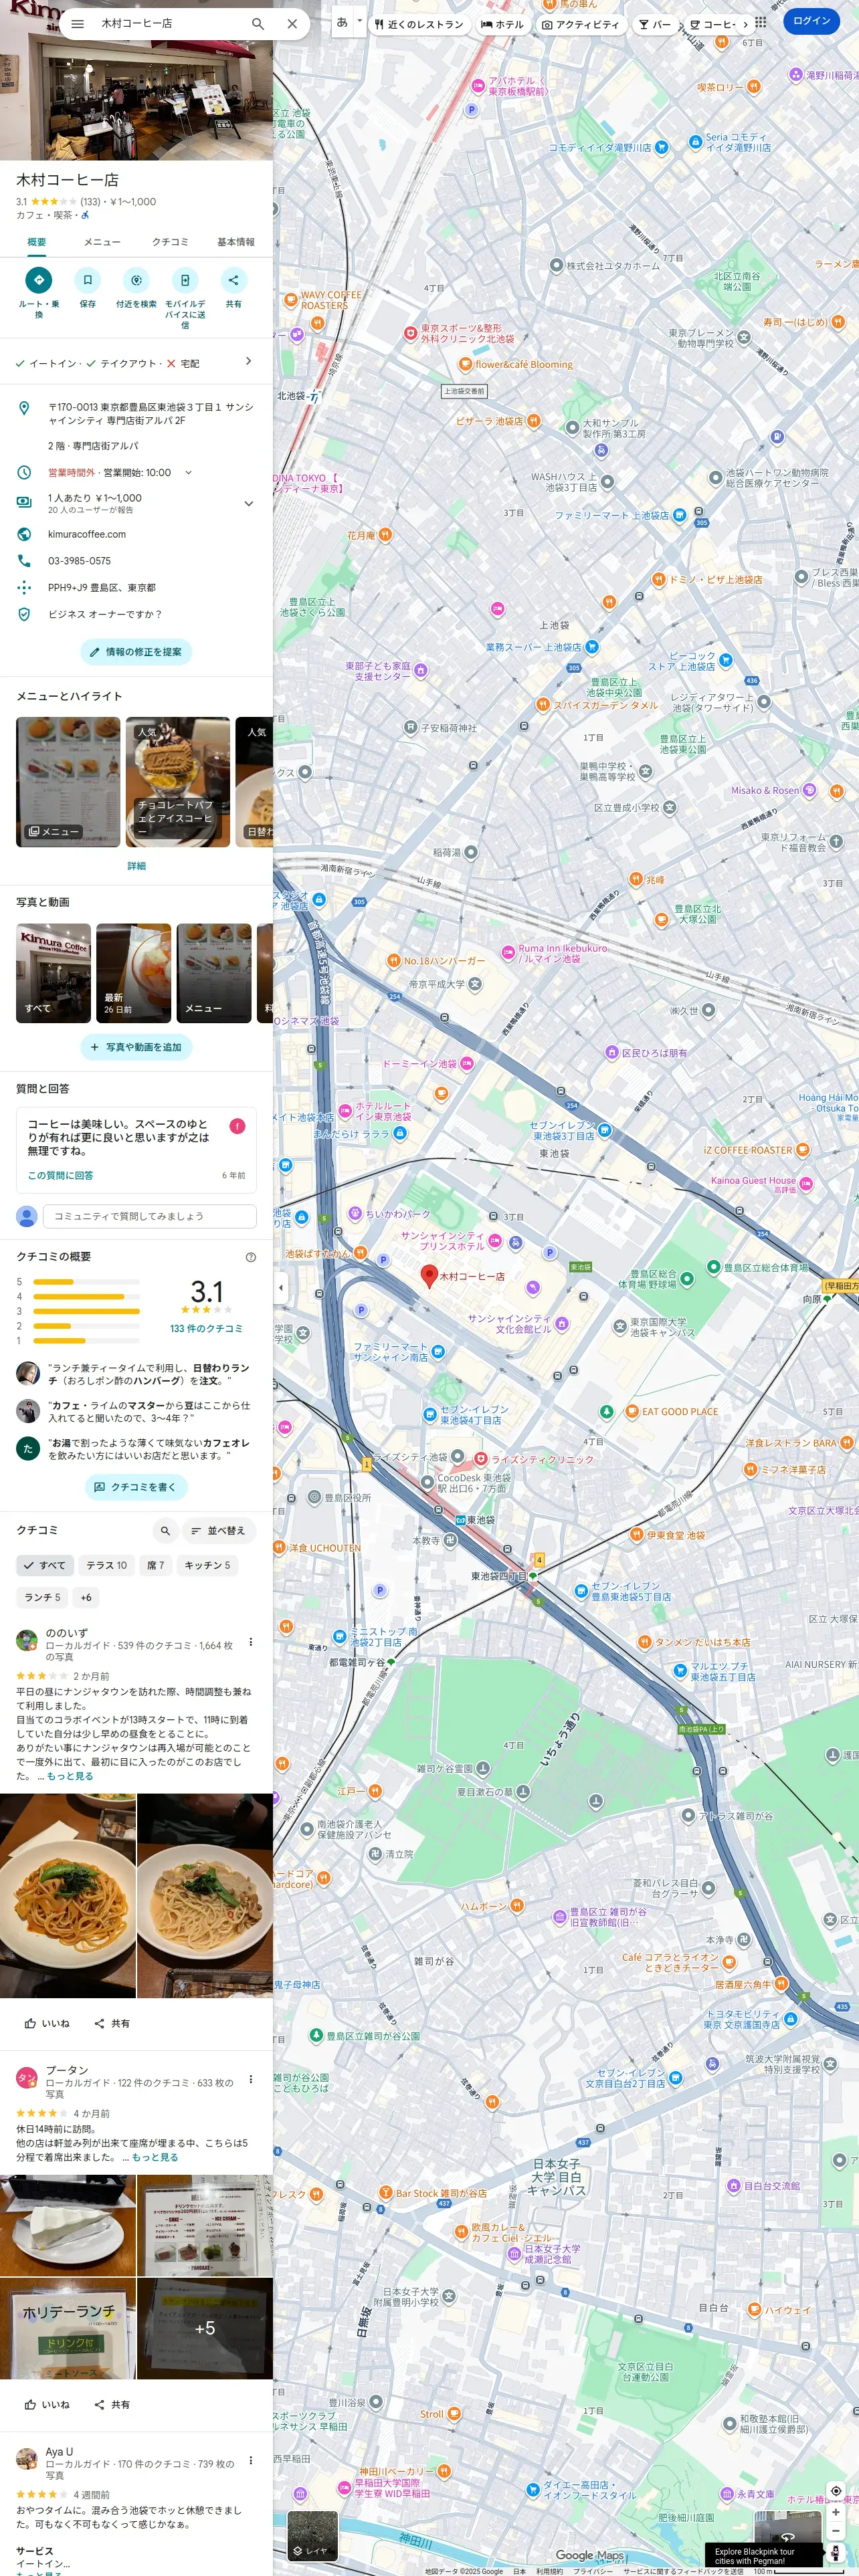Open the 並べ替え sort dropdown
Image resolution: width=859 pixels, height=2576 pixels.
[219, 1530]
